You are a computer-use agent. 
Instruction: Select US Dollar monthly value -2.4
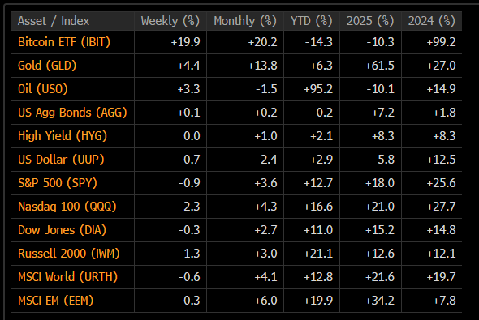coord(266,160)
